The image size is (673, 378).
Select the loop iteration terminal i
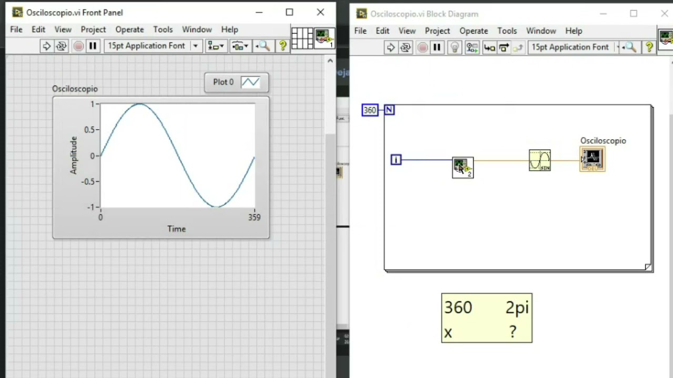pyautogui.click(x=396, y=160)
